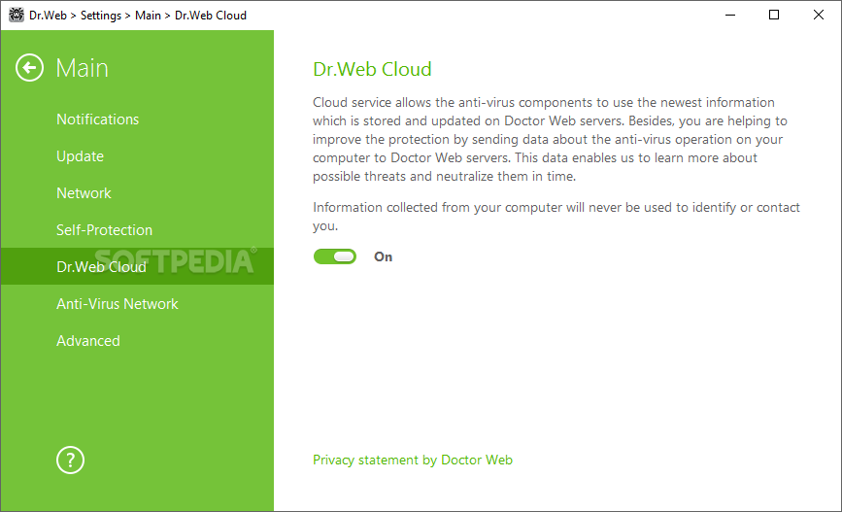Image resolution: width=842 pixels, height=512 pixels.
Task: Click the title bar breadcrumb text
Action: coord(138,15)
